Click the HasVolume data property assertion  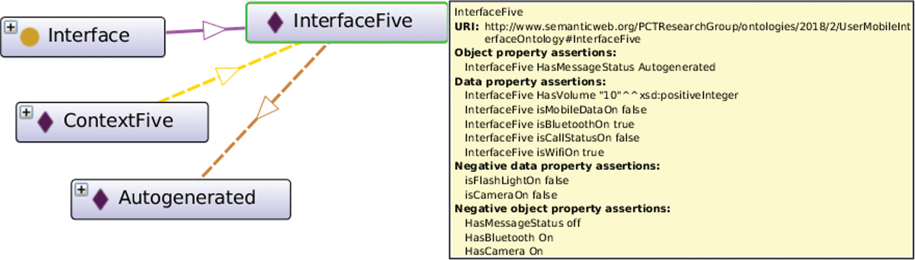(x=601, y=95)
